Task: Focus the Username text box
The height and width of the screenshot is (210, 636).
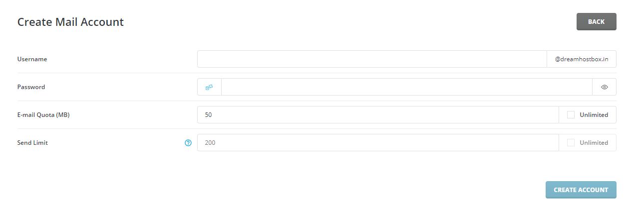Action: pyautogui.click(x=372, y=59)
